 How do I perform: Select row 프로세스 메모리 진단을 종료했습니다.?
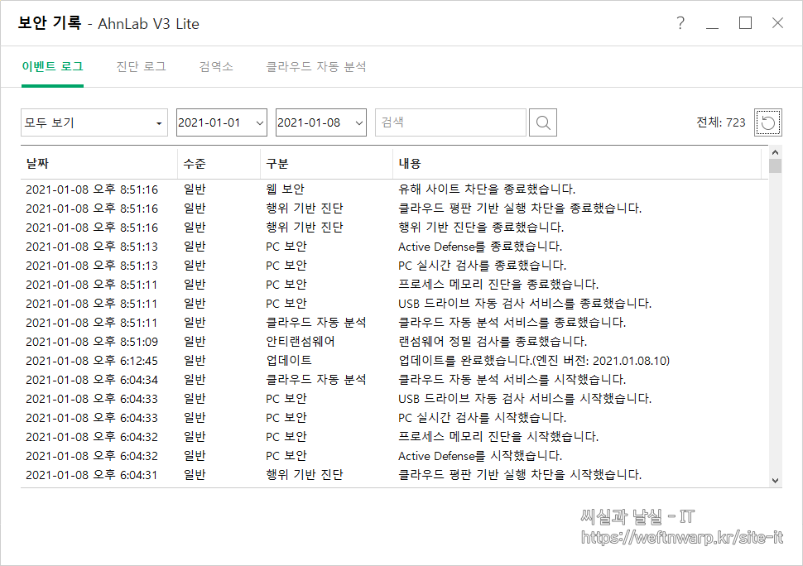[x=394, y=285]
